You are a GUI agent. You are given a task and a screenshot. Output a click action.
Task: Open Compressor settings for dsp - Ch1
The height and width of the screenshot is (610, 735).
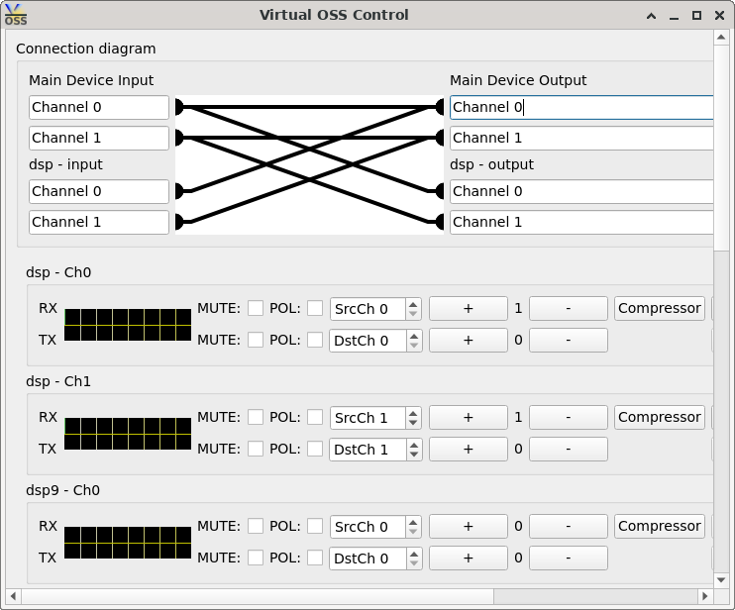(660, 418)
